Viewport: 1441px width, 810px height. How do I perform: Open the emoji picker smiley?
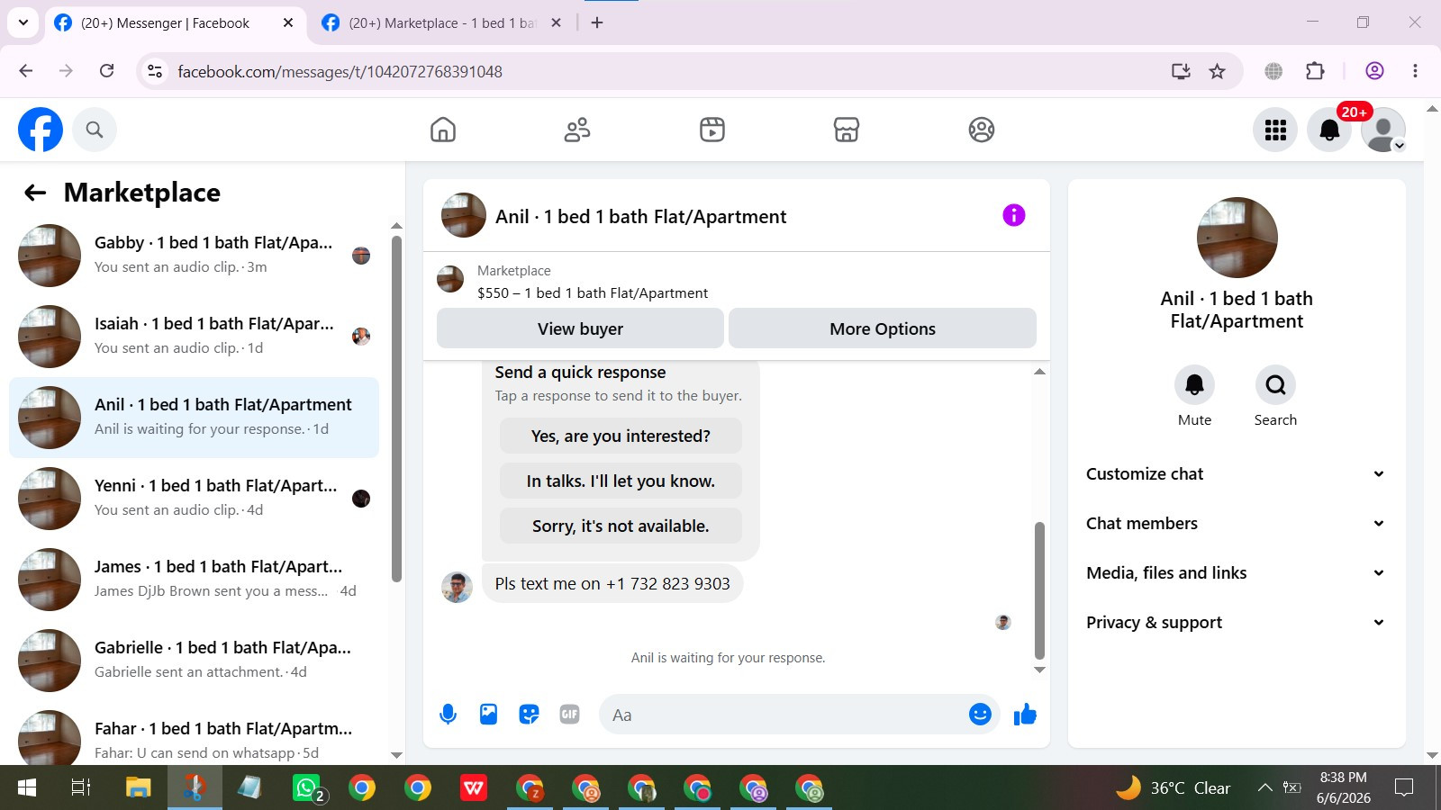(980, 715)
